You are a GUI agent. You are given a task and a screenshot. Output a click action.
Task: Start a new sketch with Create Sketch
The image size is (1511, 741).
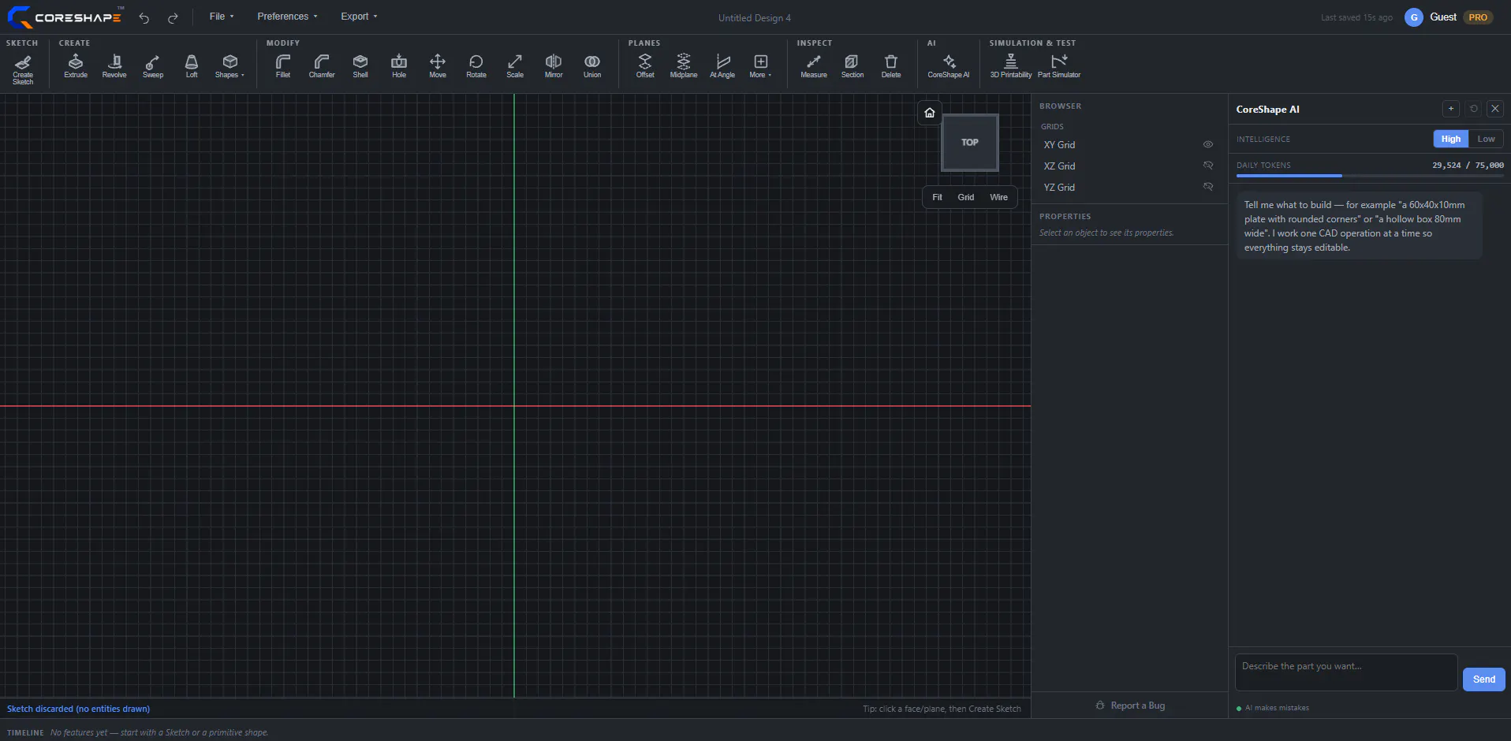point(23,69)
